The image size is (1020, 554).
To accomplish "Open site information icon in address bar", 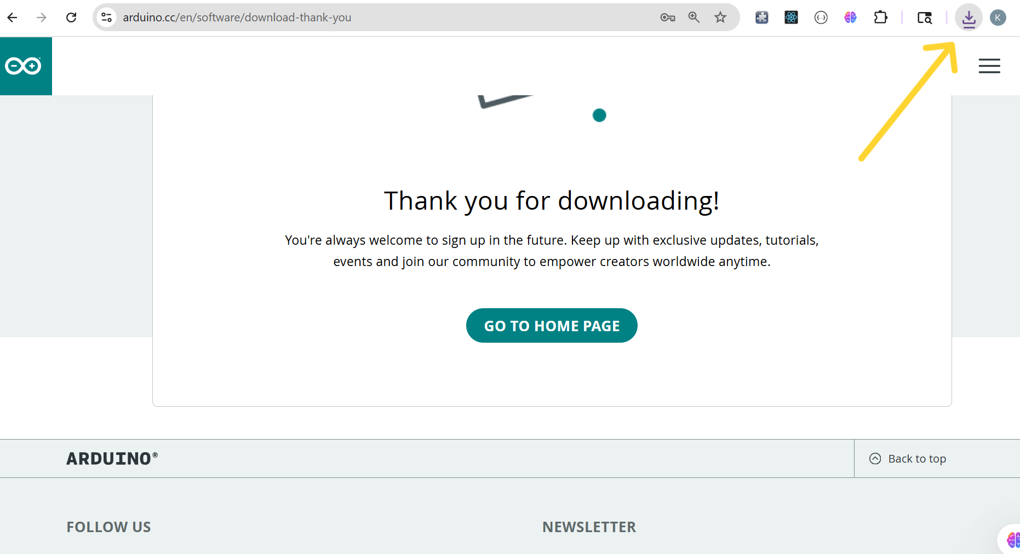I will tap(107, 18).
